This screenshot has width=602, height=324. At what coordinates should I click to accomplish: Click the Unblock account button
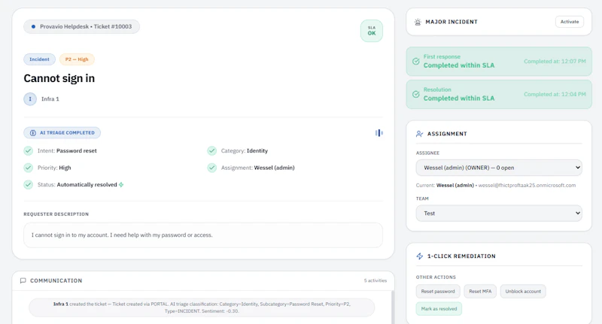tap(523, 292)
